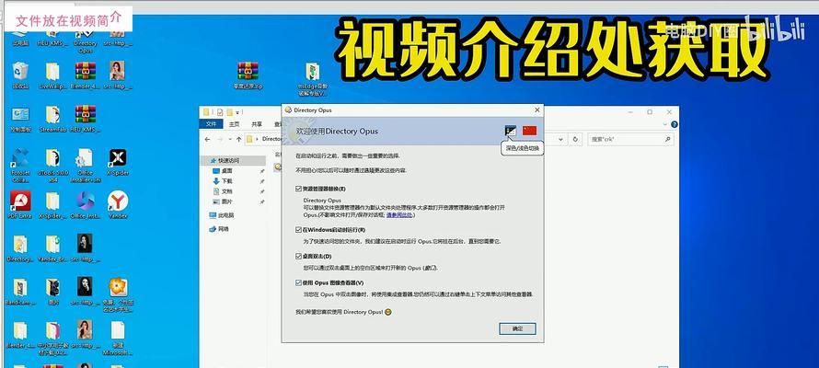Click the properties checkmark icon in Explorer title bar
The width and height of the screenshot is (819, 368).
click(x=220, y=111)
